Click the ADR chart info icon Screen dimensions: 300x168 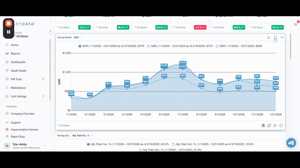[x=281, y=126]
